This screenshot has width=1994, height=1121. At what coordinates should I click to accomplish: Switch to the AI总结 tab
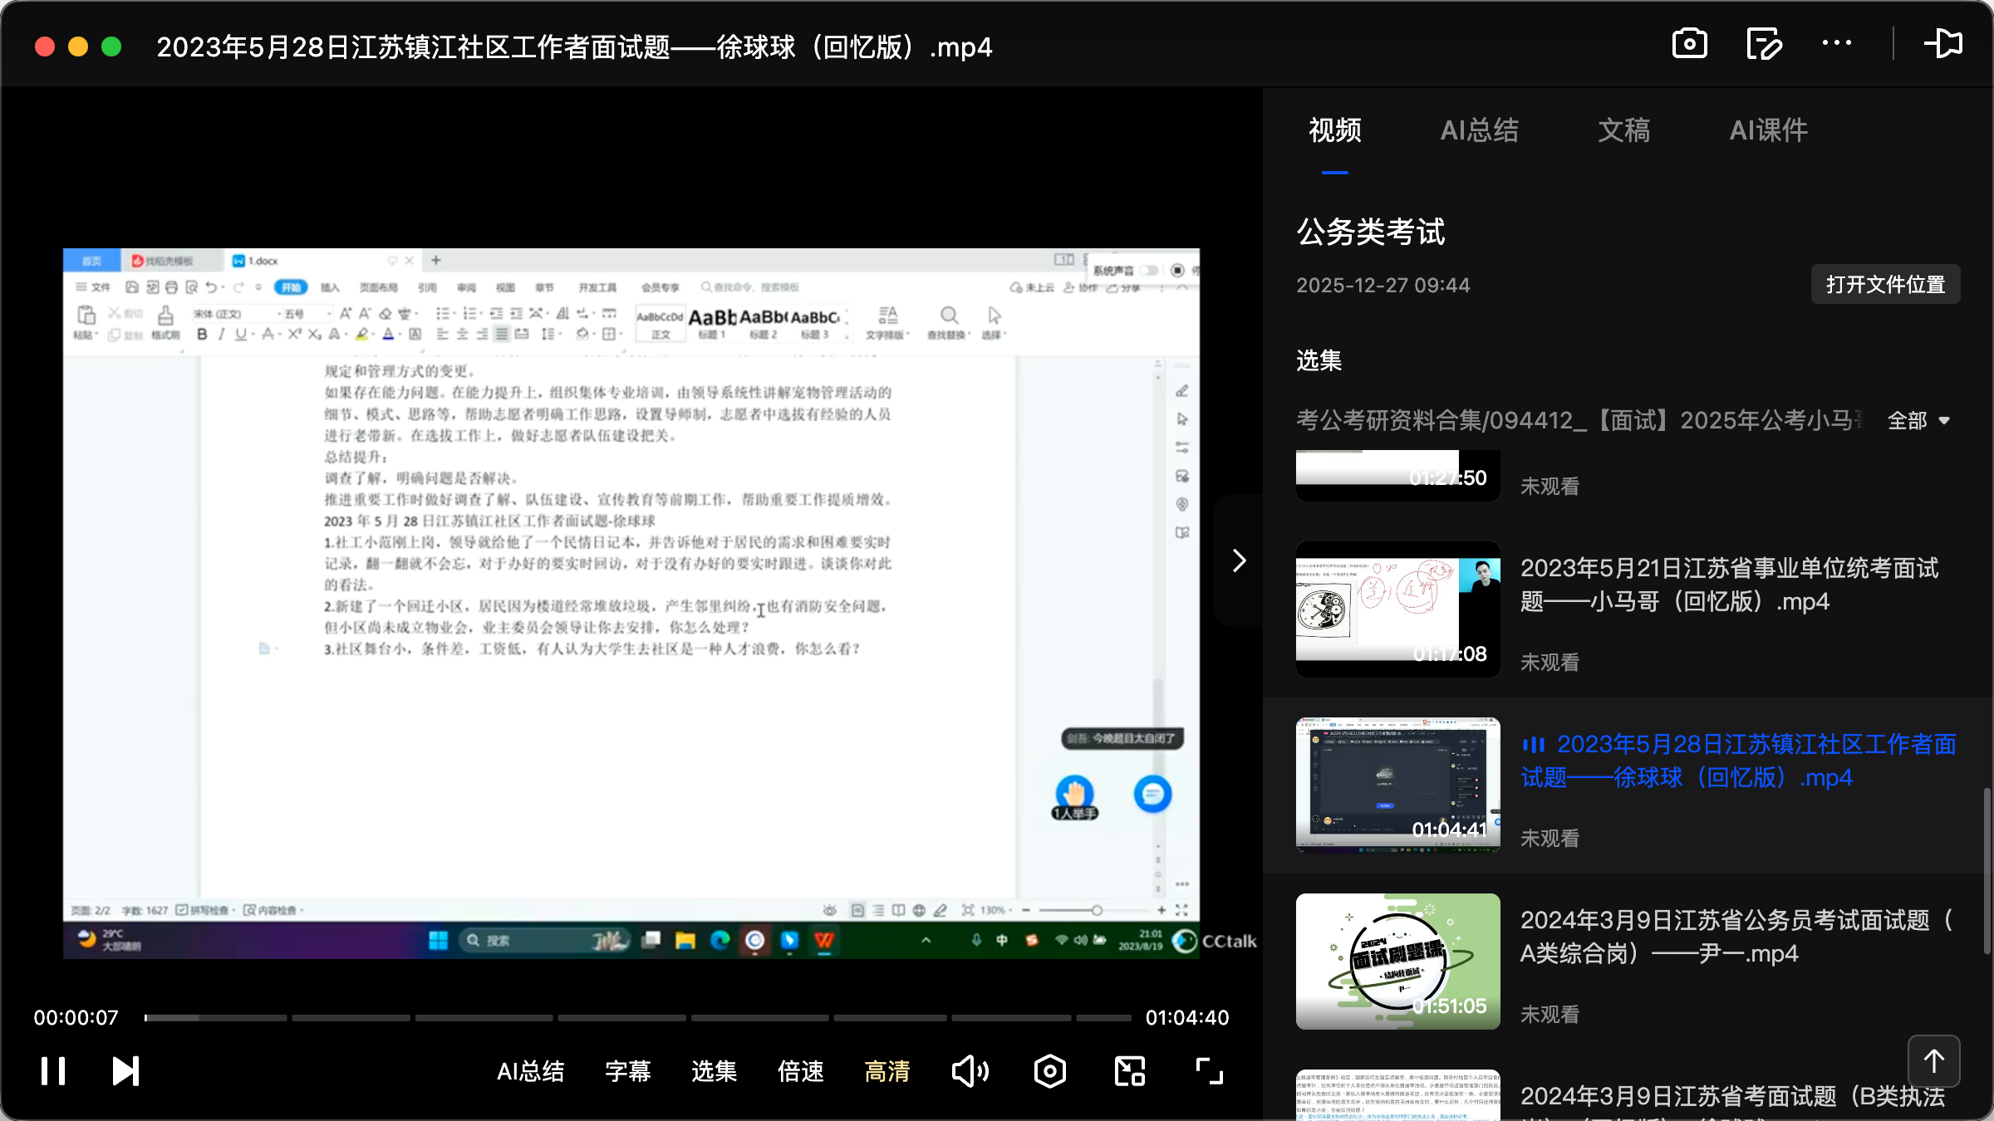1480,130
